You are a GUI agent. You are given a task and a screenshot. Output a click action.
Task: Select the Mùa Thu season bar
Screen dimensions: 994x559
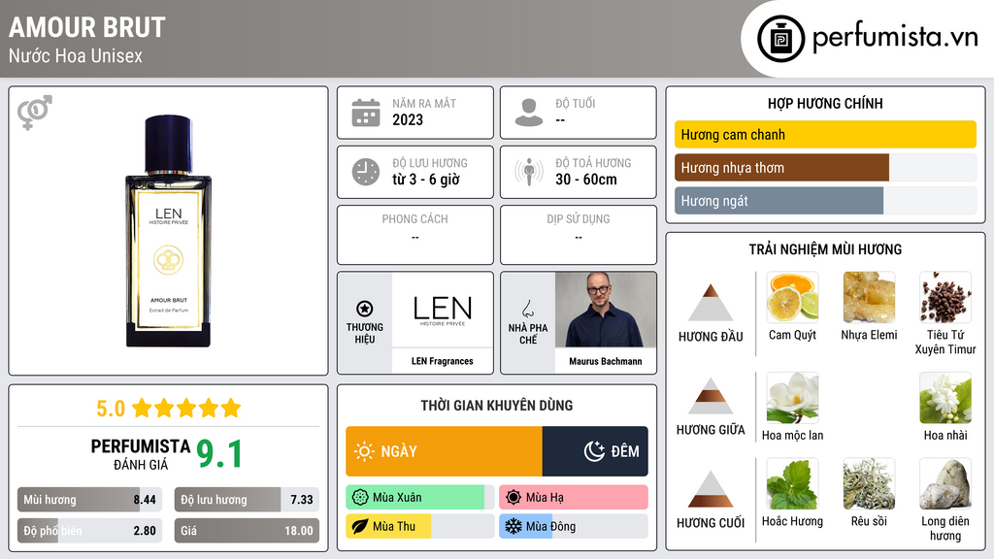tap(419, 526)
